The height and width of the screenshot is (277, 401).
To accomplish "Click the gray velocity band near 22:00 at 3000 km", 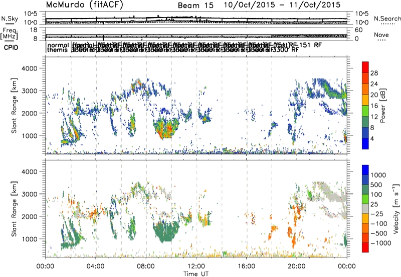I will point(330,192).
